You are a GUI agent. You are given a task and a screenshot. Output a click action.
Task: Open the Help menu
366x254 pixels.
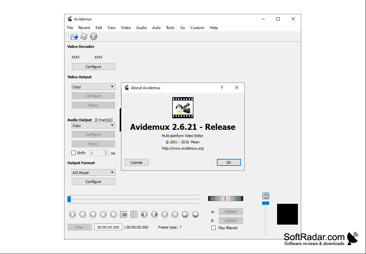[214, 27]
